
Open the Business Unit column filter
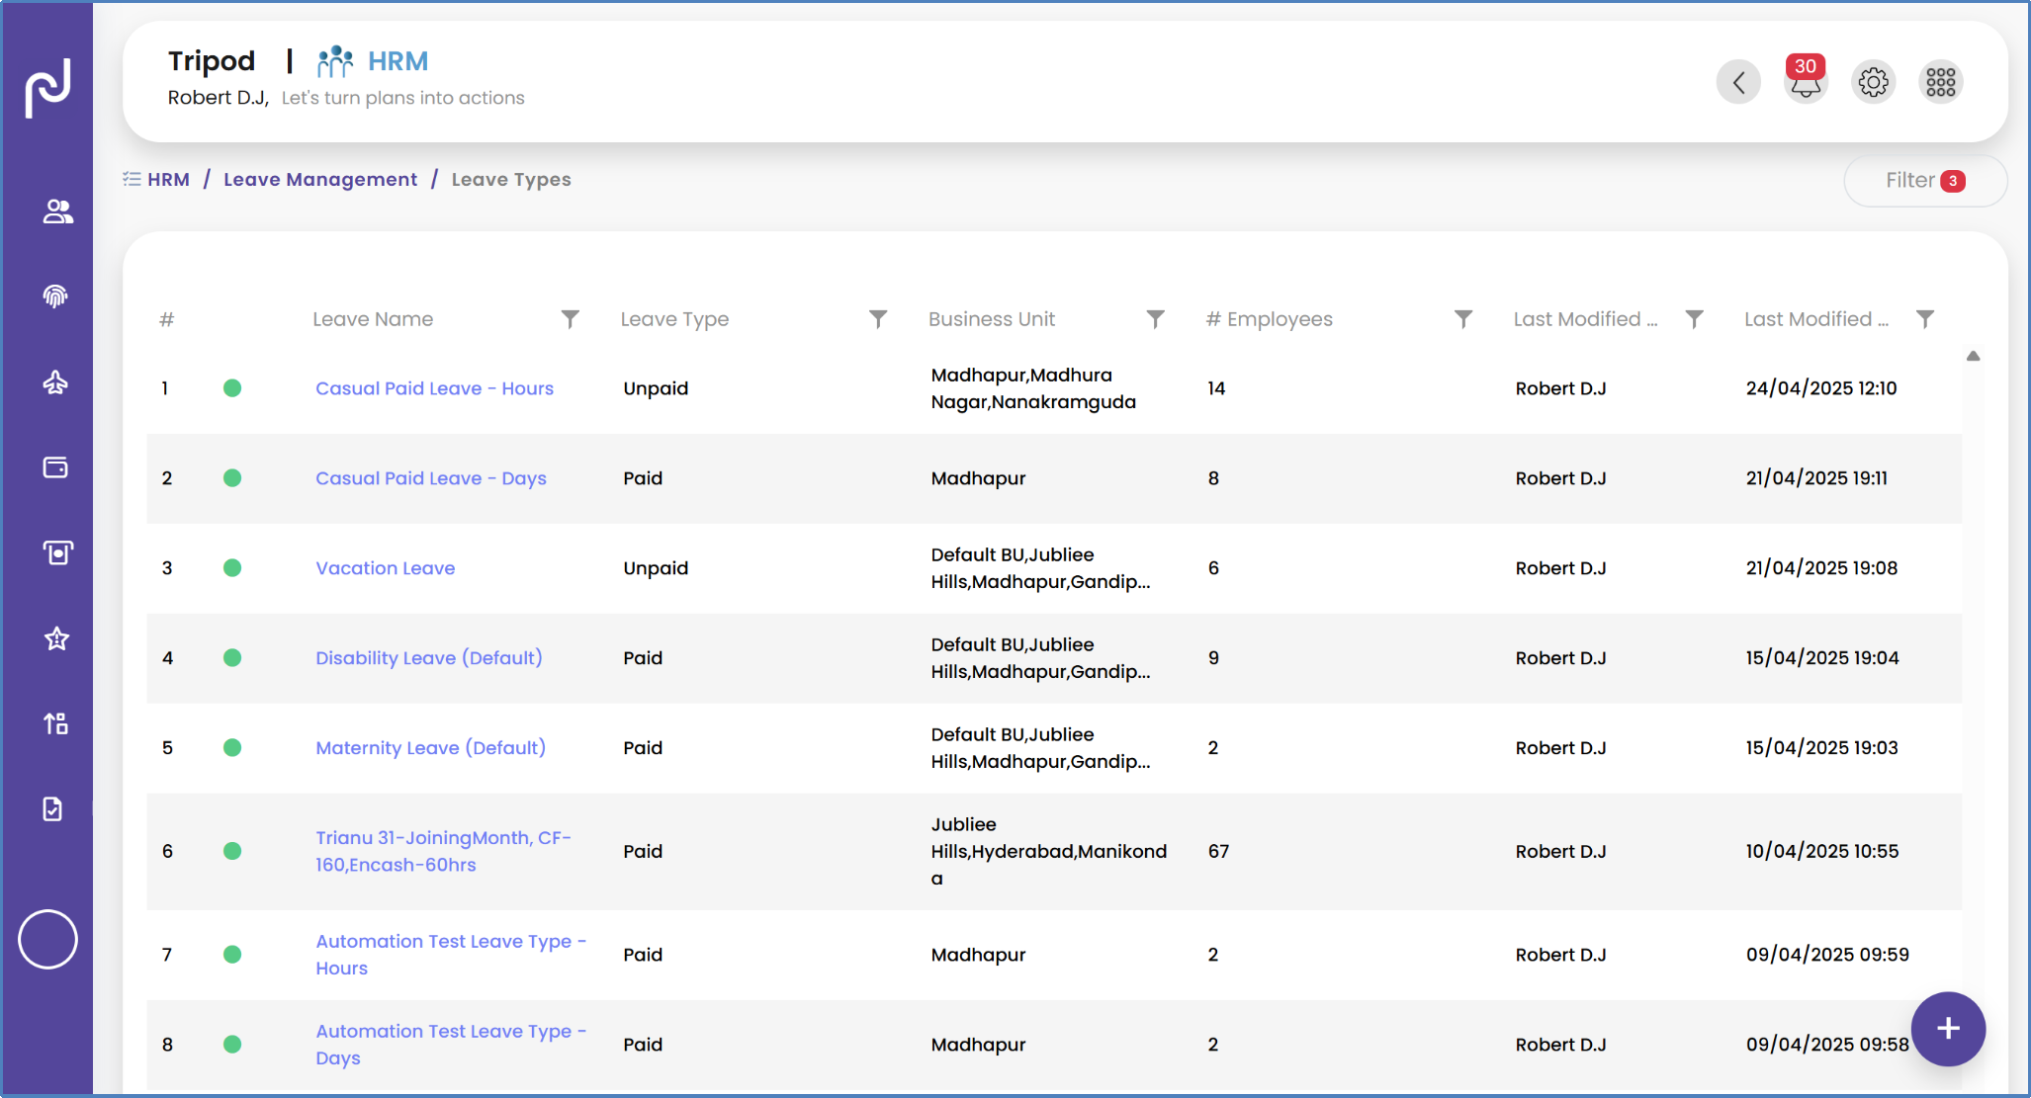[1155, 319]
